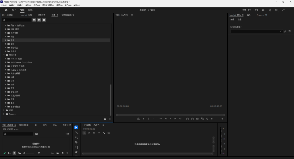Select the Selection arrow tool

point(76,127)
